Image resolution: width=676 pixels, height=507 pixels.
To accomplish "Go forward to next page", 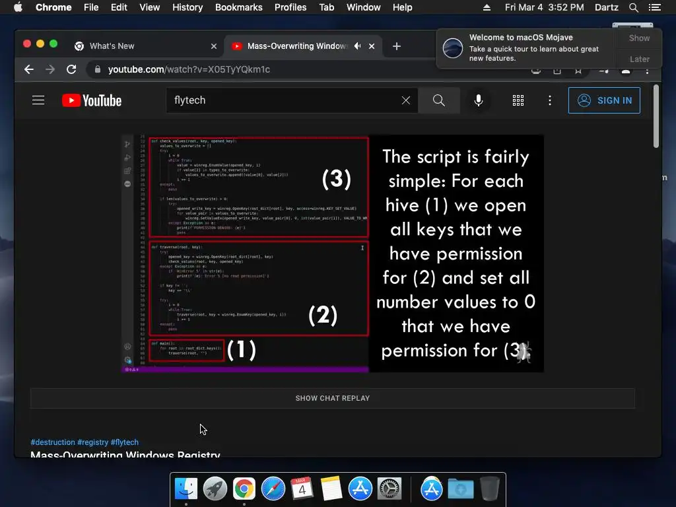I will click(x=50, y=69).
